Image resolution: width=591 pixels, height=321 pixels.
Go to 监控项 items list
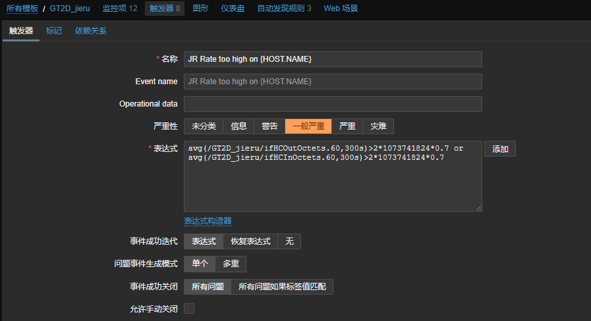[120, 9]
